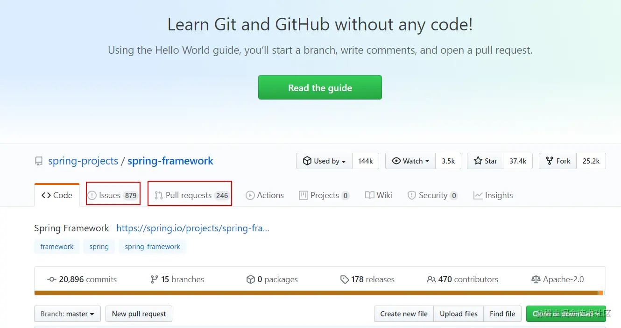Select the spring-framework topic tag
621x328 pixels.
pos(152,247)
